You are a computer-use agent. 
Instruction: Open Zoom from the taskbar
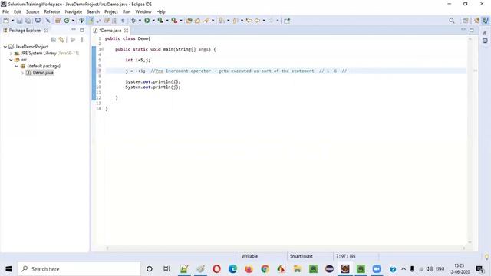[377, 269]
